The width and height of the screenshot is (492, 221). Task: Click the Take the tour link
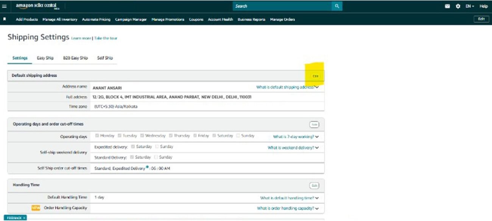[x=106, y=38]
